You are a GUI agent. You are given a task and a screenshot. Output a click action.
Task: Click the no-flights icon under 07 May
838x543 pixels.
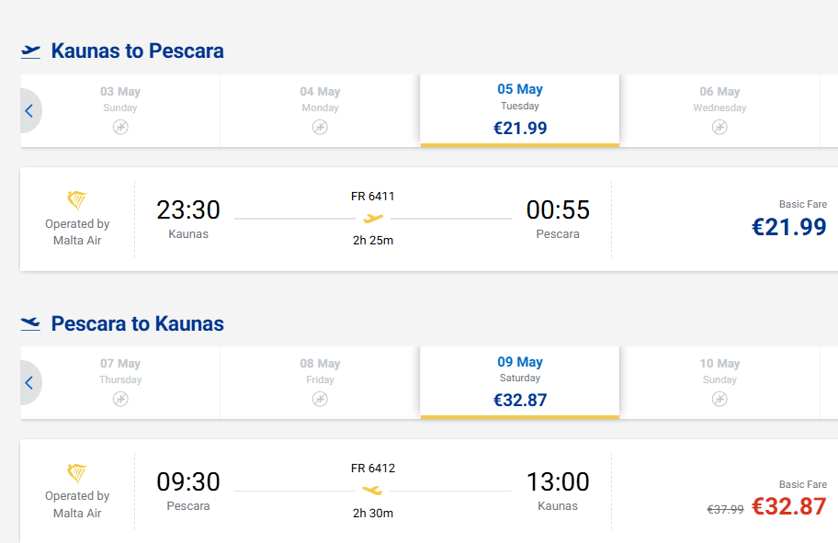pos(120,399)
